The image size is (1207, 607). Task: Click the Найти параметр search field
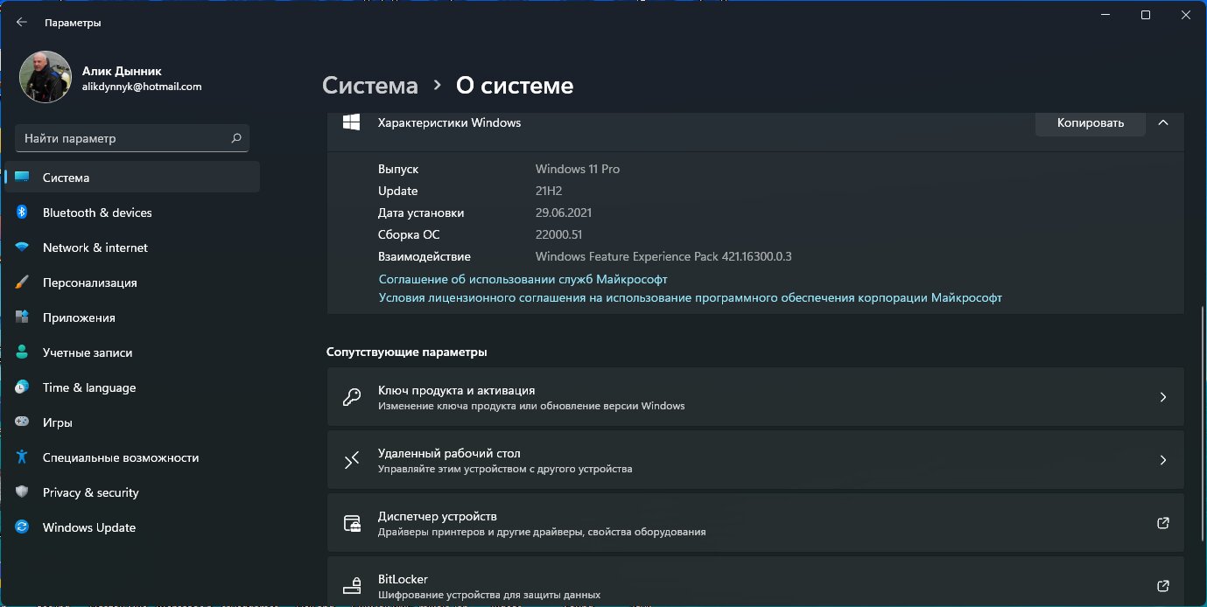coord(132,138)
